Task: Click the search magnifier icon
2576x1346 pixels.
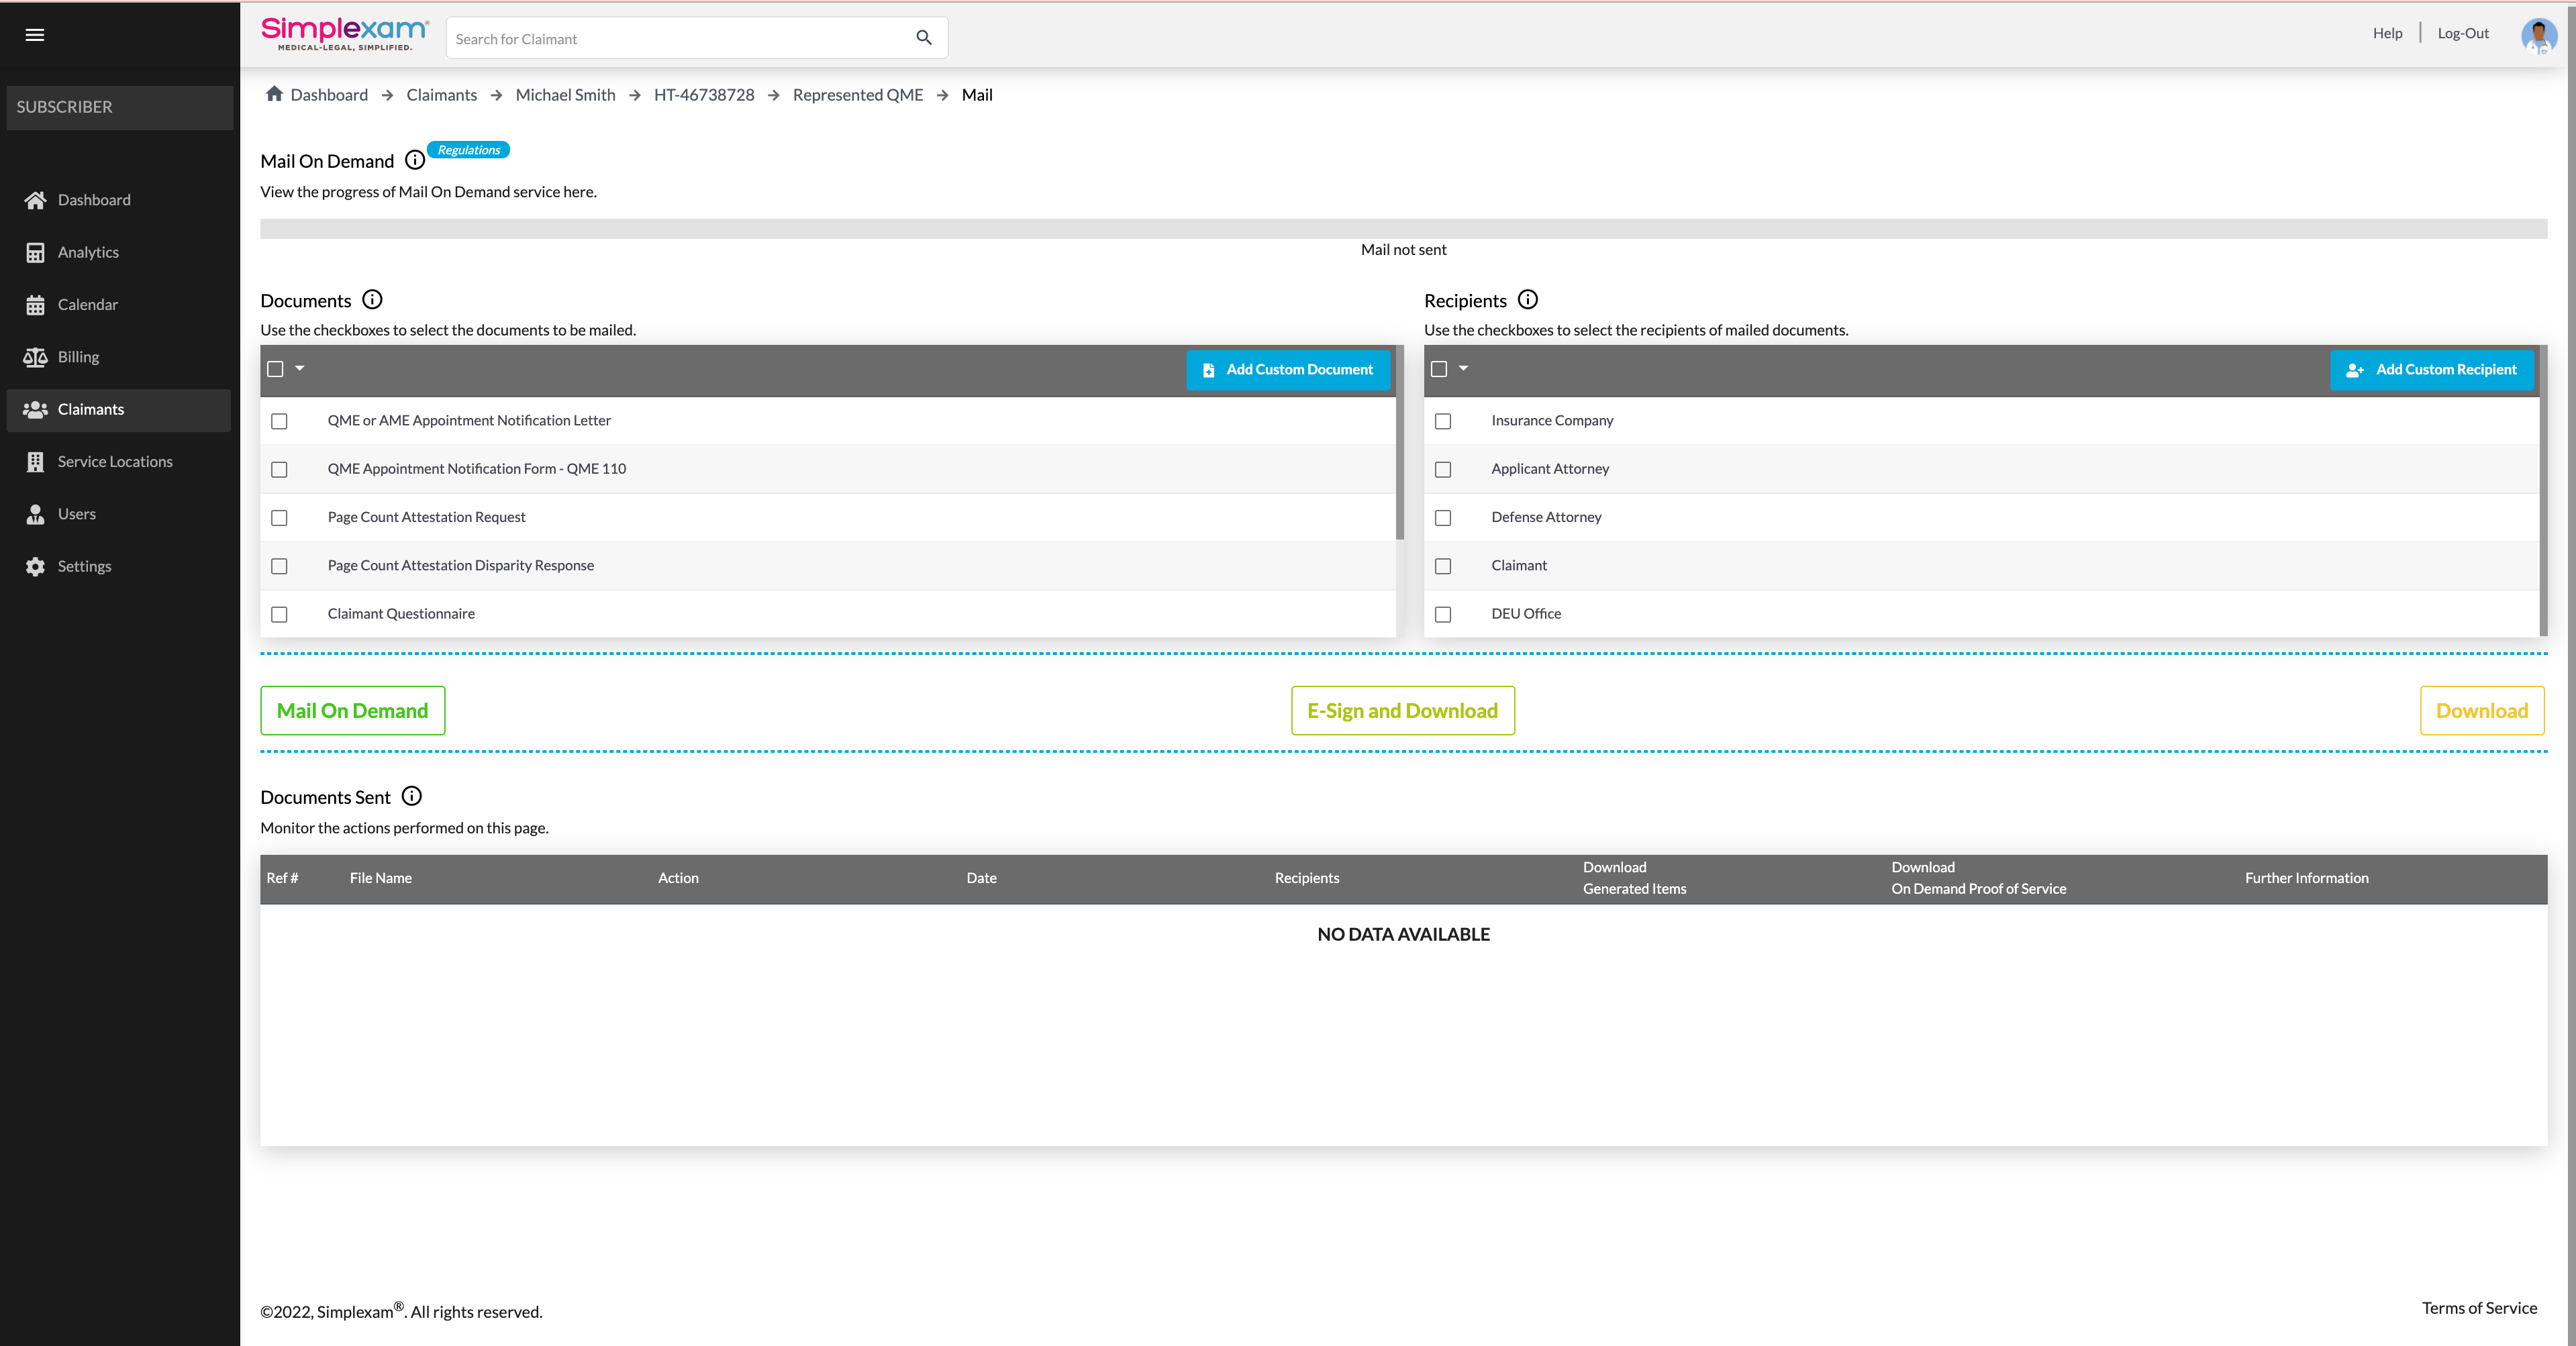Action: pyautogui.click(x=923, y=38)
